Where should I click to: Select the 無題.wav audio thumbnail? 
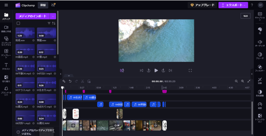[46, 33]
